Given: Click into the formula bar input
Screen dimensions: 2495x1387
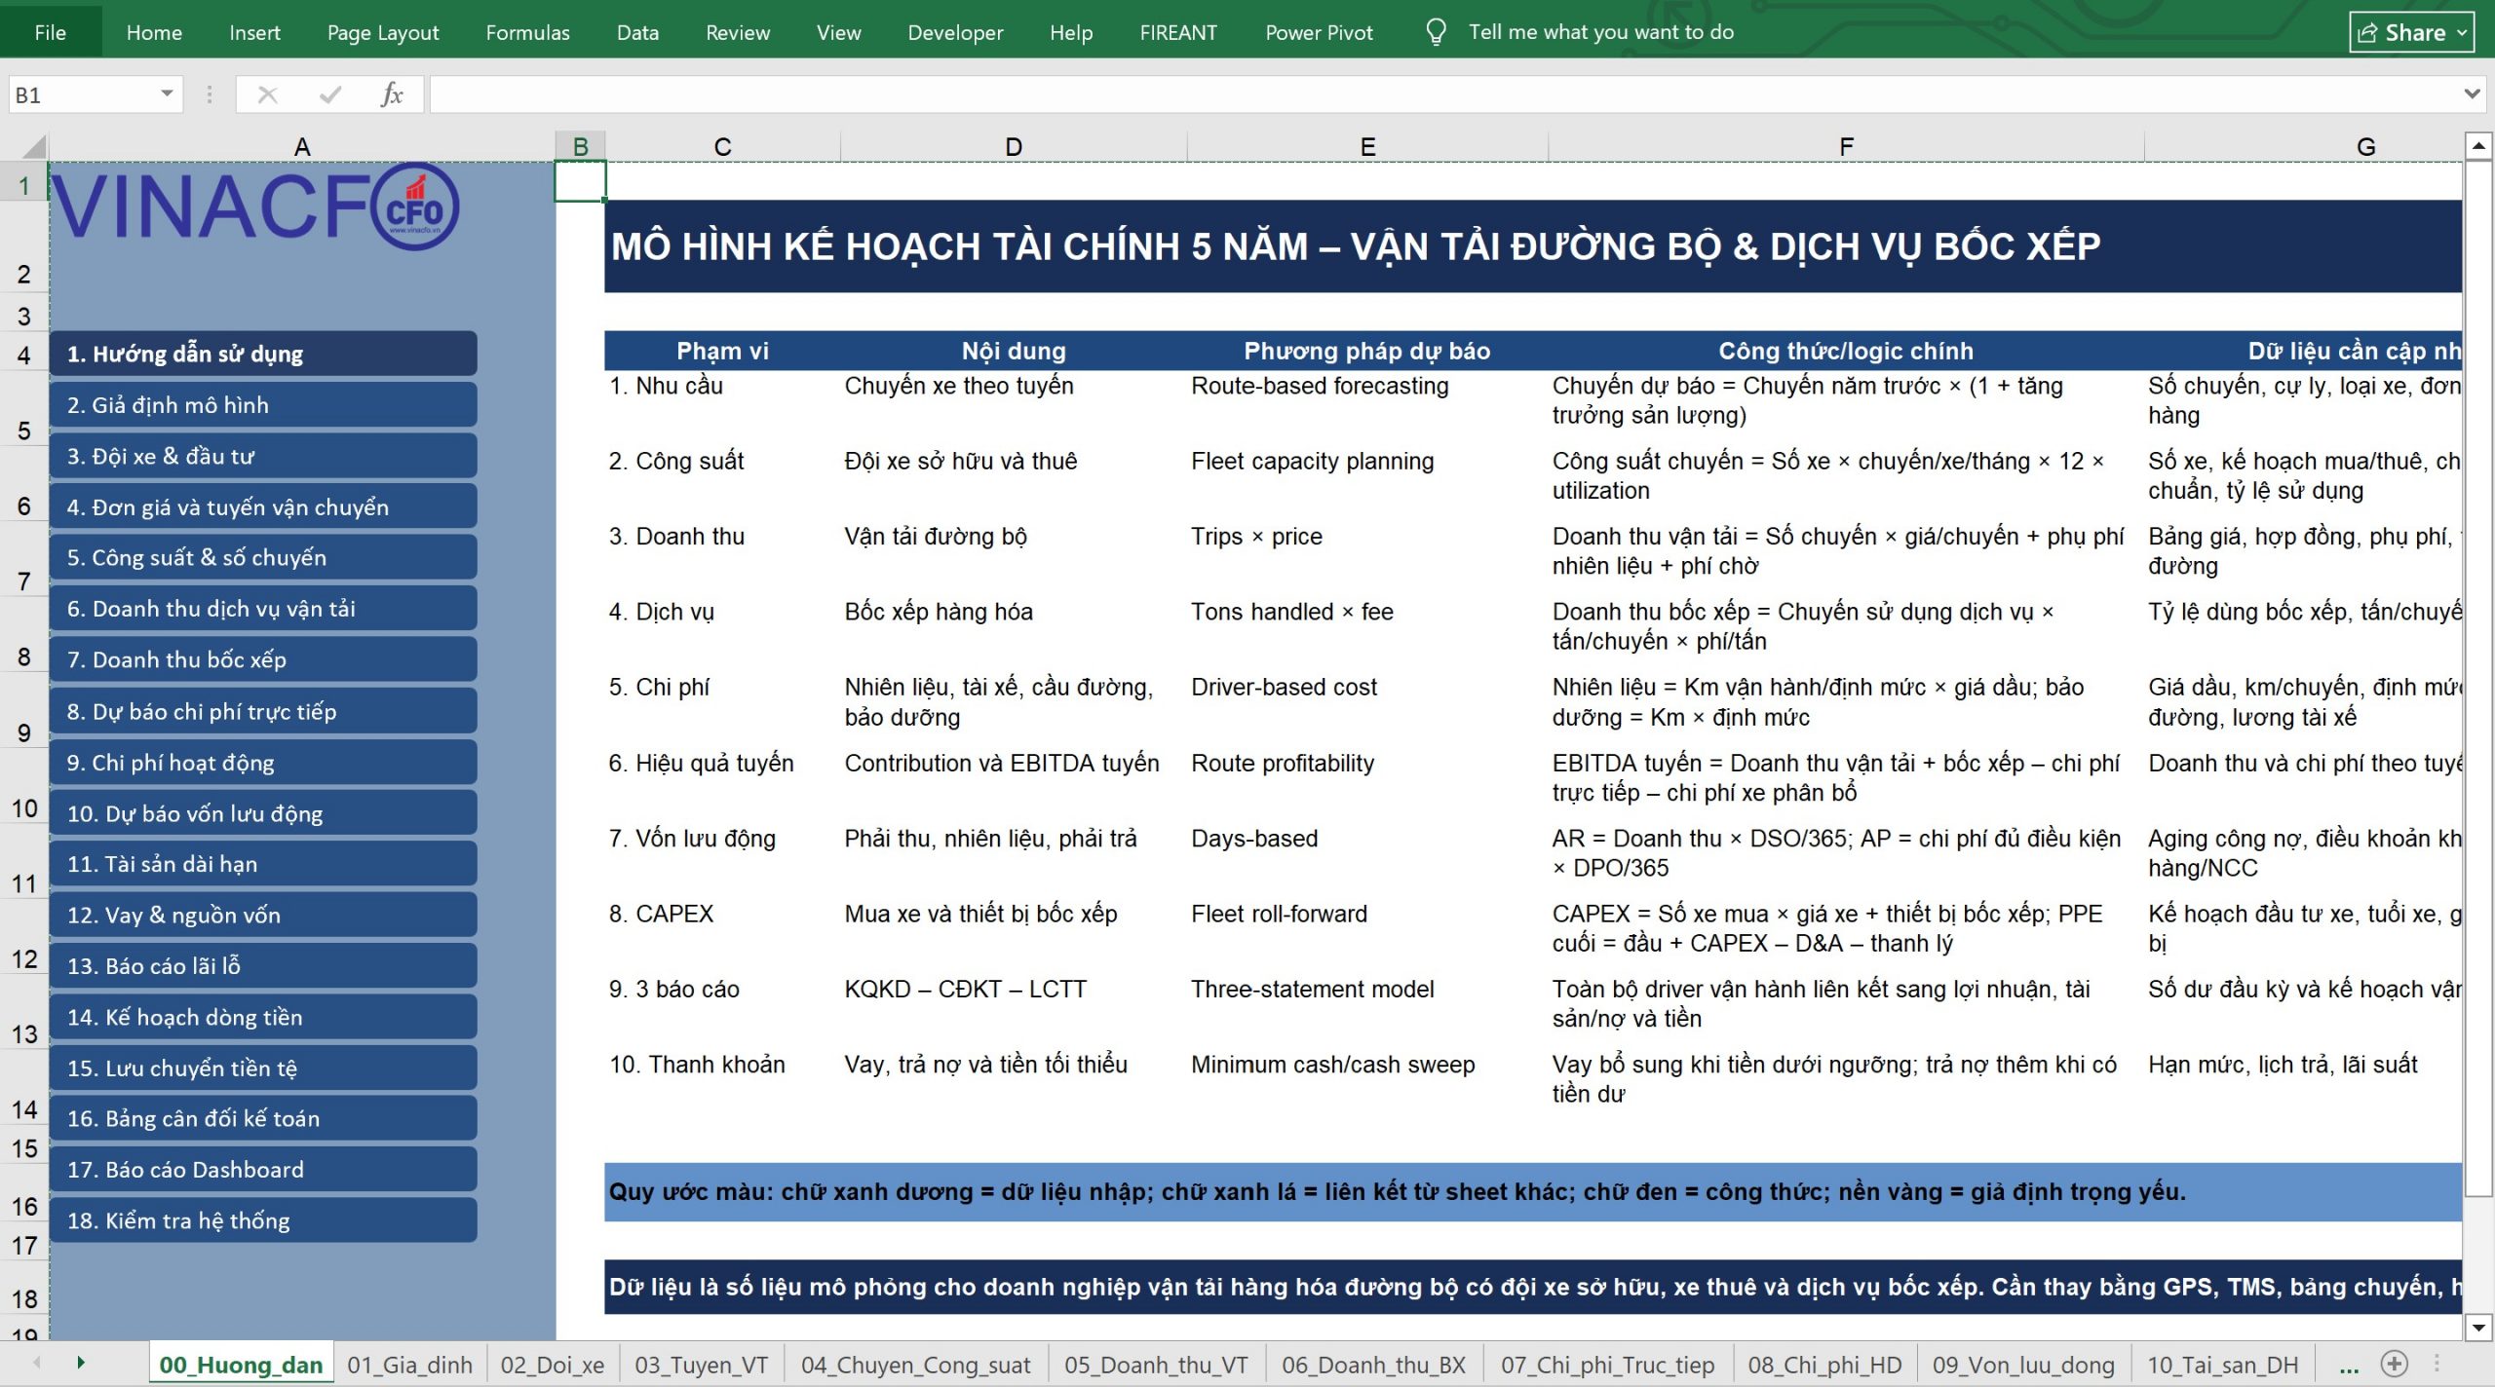Looking at the screenshot, I should tap(1442, 94).
